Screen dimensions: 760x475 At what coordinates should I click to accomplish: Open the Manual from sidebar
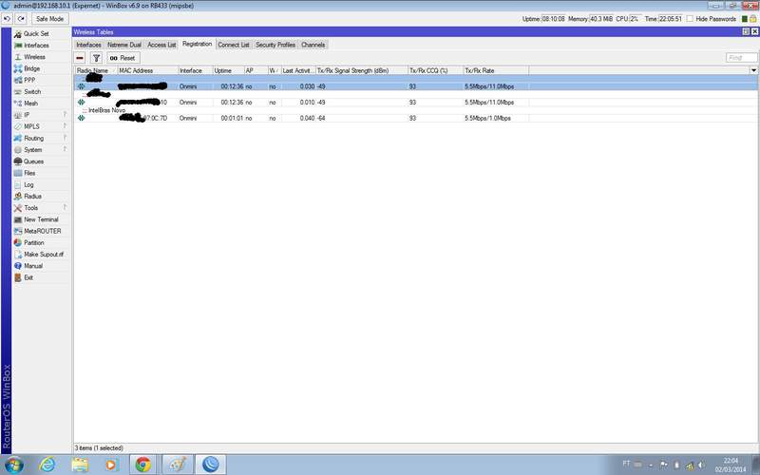click(33, 266)
